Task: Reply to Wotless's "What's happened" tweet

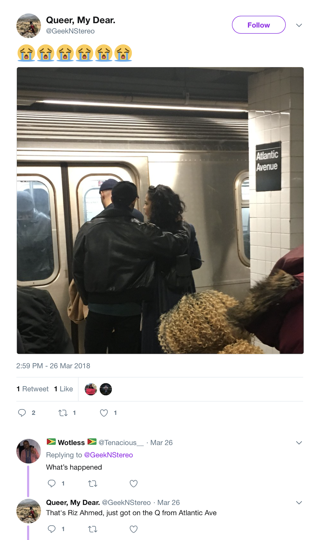Action: coord(52,483)
